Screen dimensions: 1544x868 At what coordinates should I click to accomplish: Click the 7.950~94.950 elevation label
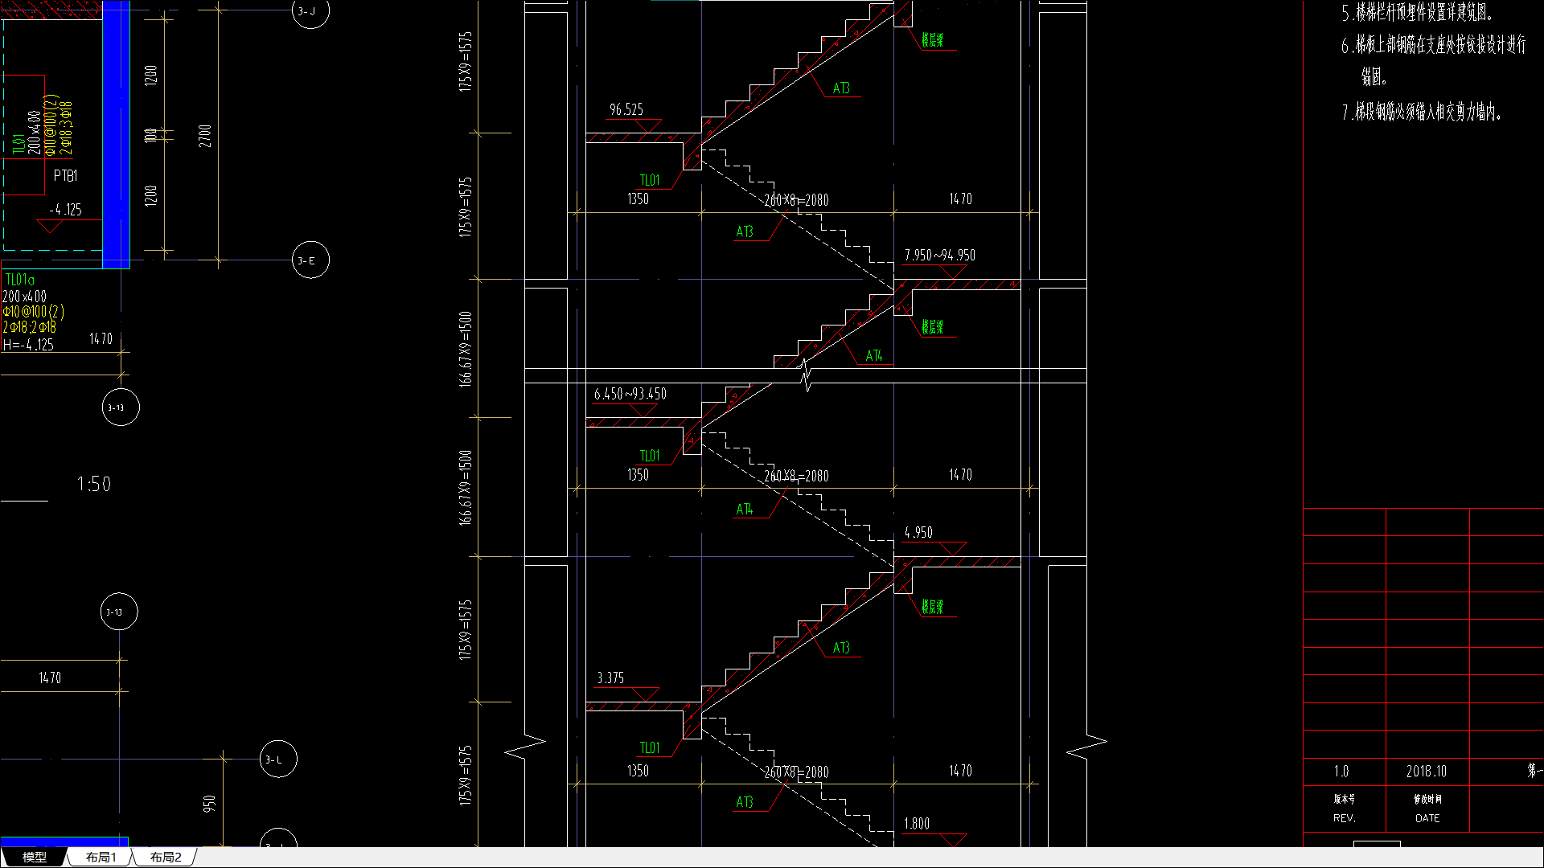939,255
